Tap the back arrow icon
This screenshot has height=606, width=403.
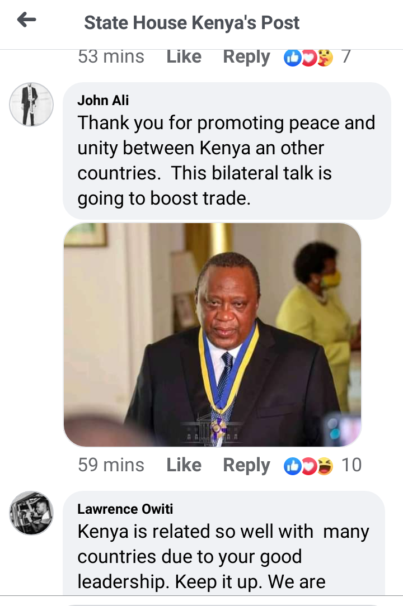(26, 20)
